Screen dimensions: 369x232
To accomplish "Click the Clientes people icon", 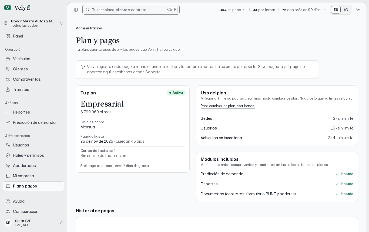I will (8, 69).
